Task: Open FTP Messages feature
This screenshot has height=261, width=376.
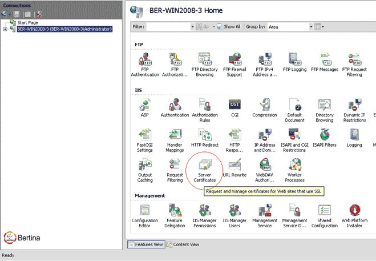Action: click(325, 62)
